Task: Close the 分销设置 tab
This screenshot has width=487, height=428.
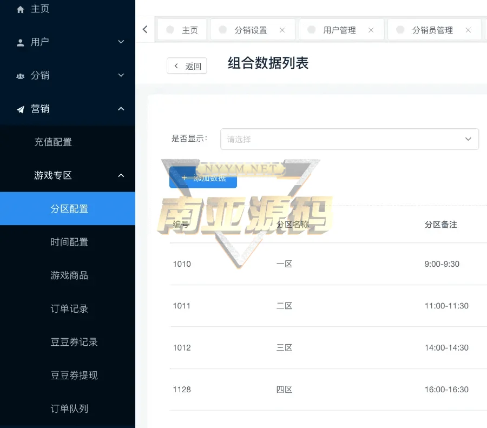Action: pos(282,30)
